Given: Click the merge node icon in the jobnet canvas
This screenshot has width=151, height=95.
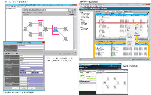Looking at the screenshot, I should coord(46,28).
